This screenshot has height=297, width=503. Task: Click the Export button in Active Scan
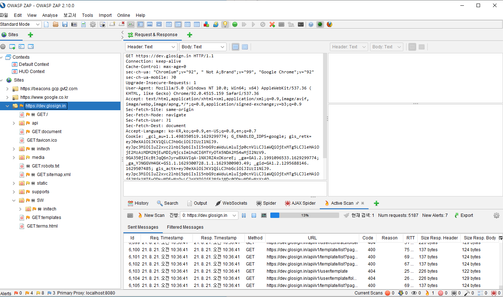pyautogui.click(x=464, y=215)
